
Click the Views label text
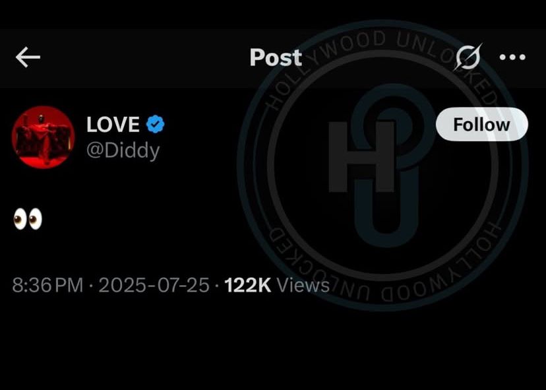point(303,285)
